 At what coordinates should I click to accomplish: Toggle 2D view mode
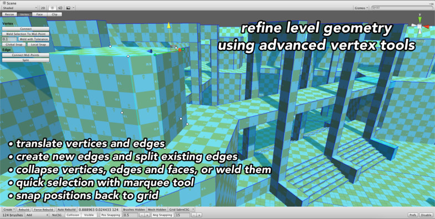[x=43, y=8]
